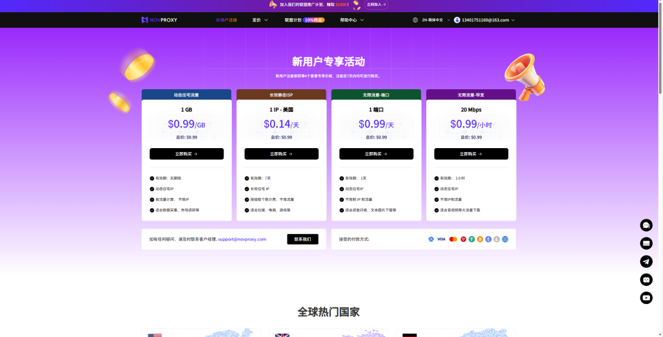This screenshot has height=337, width=663.
Task: Click 立即购买 for 1 GB plan
Action: [186, 154]
